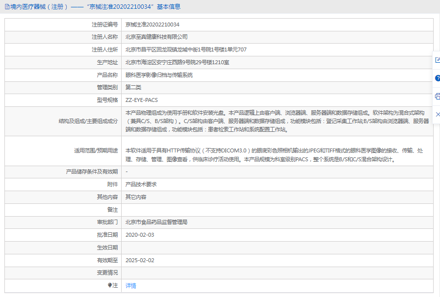
Task: Click product name 眼科医学影像归档与传输系统
Action: [159, 75]
